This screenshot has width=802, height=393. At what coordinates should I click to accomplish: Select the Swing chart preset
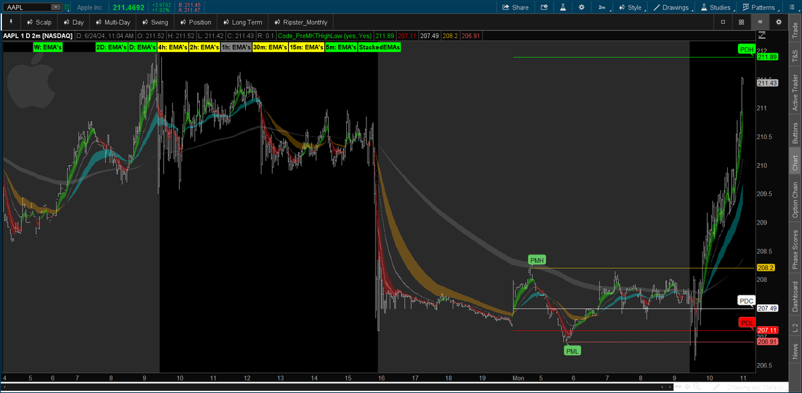pyautogui.click(x=155, y=22)
